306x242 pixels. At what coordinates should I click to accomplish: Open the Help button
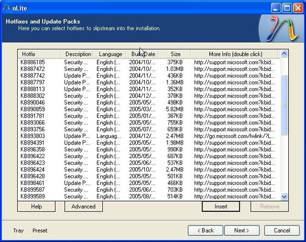[x=36, y=206]
